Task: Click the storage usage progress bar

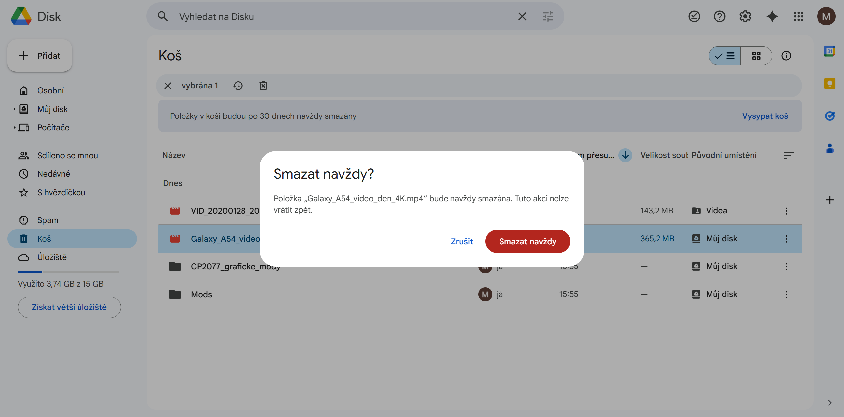Action: click(x=68, y=272)
